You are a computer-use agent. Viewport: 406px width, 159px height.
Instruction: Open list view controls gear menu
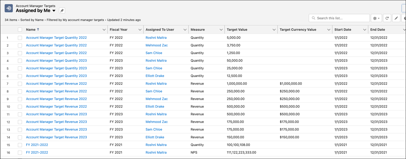click(376, 18)
